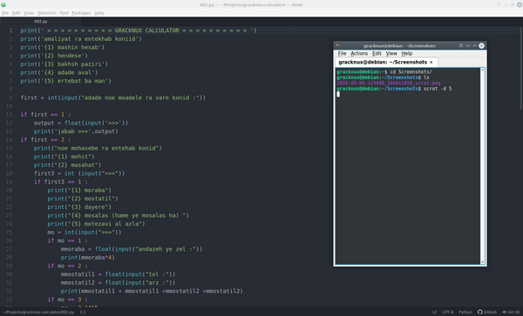Click the 'first3 = int (input' line
Viewport: 523px width, 316px height.
[x=79, y=173]
